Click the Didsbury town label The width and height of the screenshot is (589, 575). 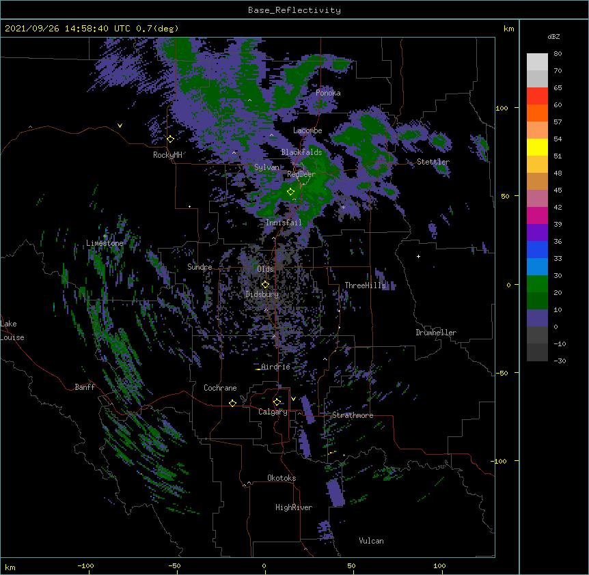(x=262, y=294)
